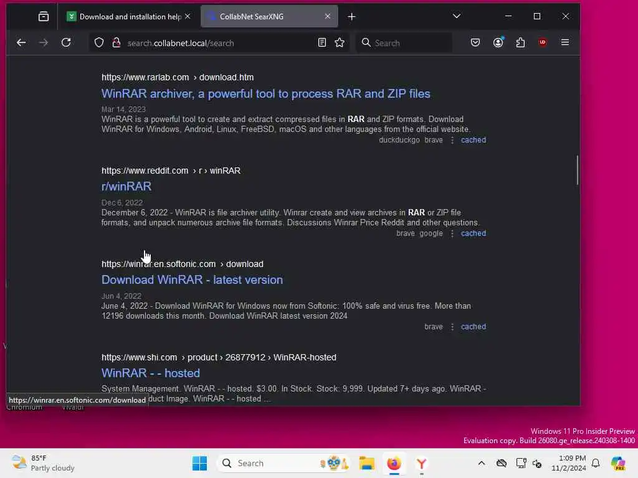The image size is (638, 478).
Task: Open the Pocket save icon
Action: (475, 43)
